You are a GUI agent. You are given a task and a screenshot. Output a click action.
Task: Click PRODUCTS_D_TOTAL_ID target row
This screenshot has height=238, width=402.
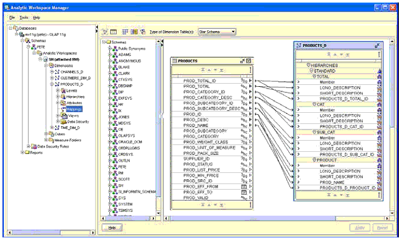coord(339,99)
